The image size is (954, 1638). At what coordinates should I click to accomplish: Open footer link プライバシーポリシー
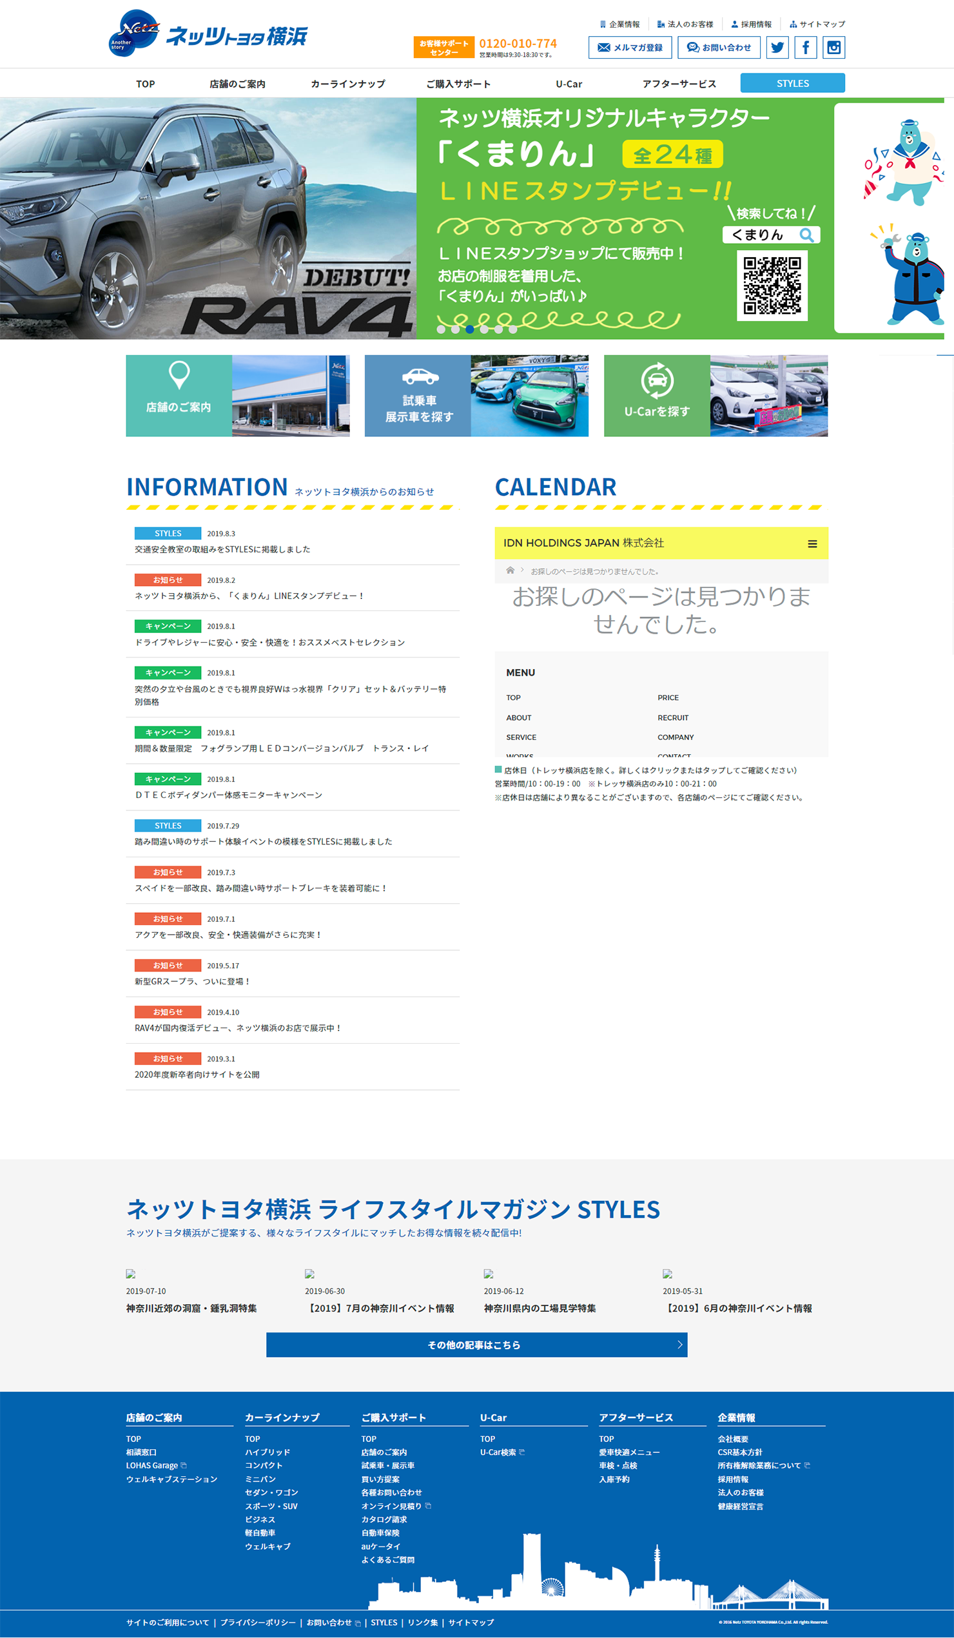click(x=258, y=1623)
